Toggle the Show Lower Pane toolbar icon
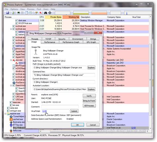The height and width of the screenshot is (142, 157). (26, 13)
